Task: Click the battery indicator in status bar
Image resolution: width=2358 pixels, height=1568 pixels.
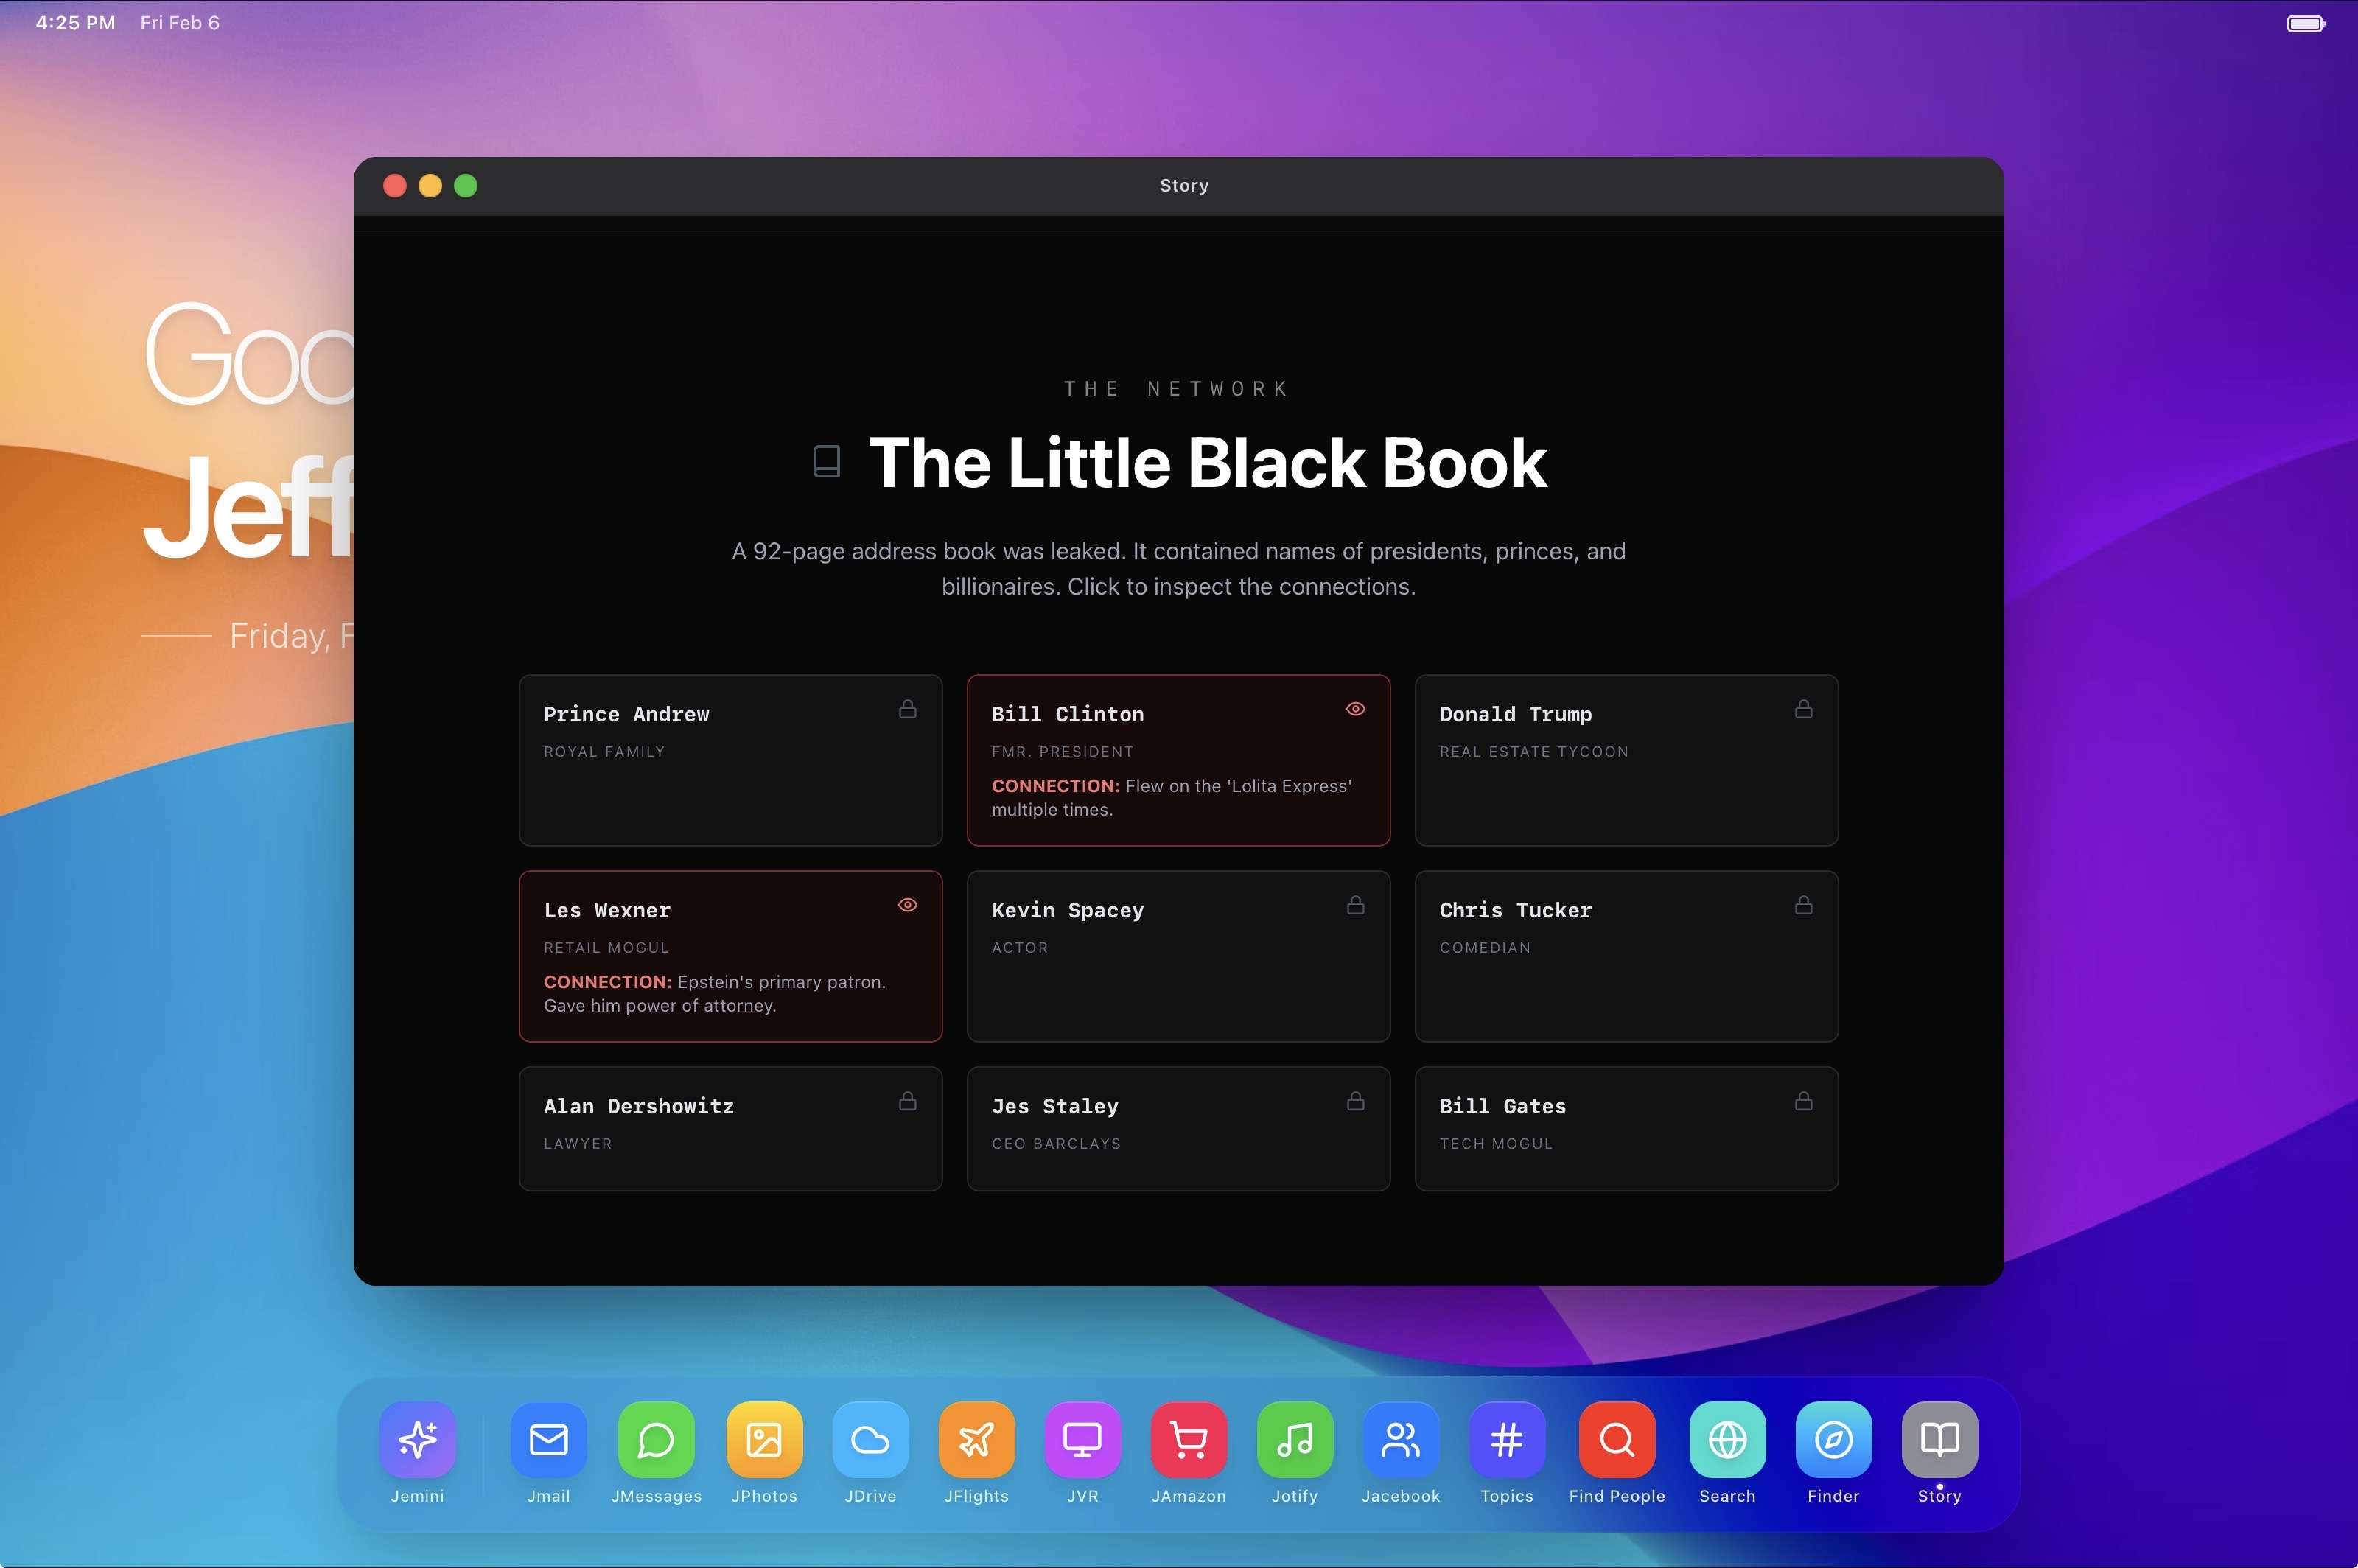Action: pos(2305,23)
